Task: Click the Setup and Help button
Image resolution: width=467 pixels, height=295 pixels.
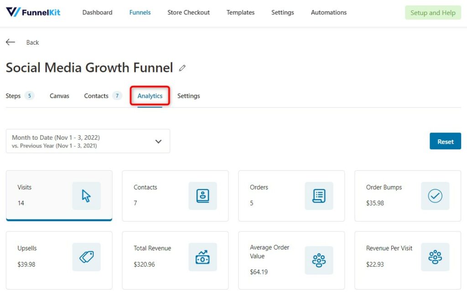Action: (433, 13)
